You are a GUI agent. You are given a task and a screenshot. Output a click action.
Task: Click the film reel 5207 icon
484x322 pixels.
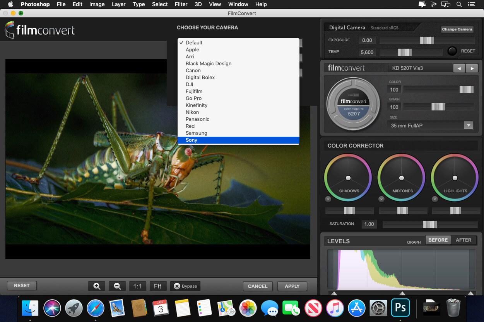[x=354, y=104]
